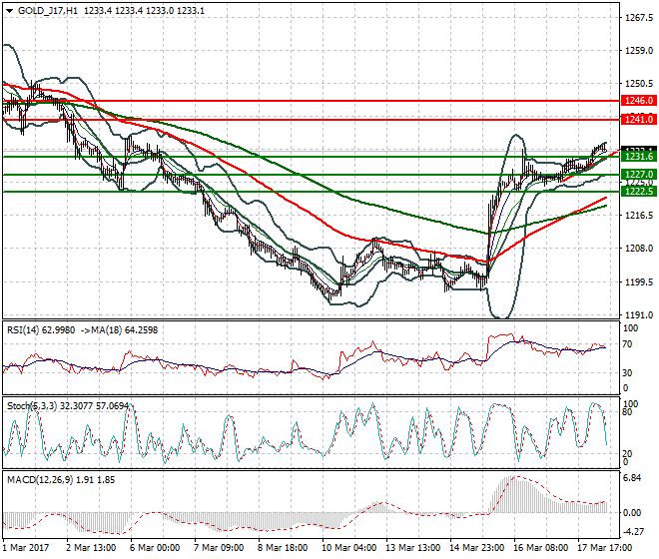Click the 7 Mar 09:00 time label

(x=219, y=548)
